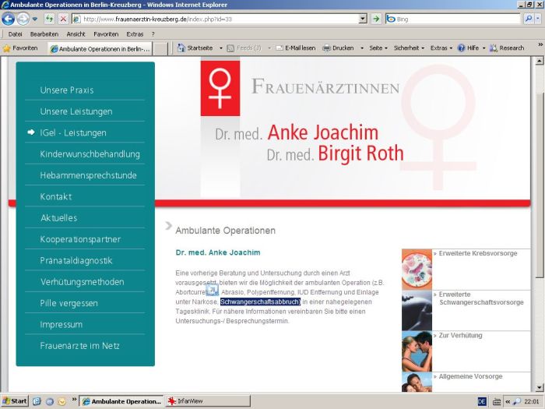Switch to IrfanView in the taskbar
Viewport: 545px width, 409px height.
208,401
